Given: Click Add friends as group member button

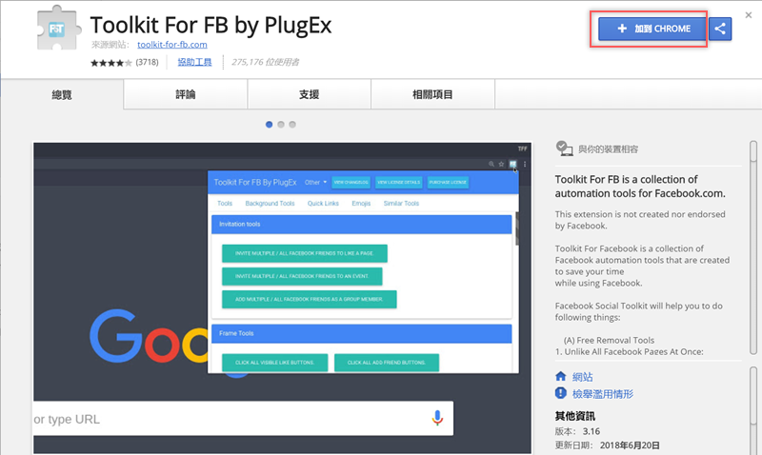Looking at the screenshot, I should coord(309,299).
